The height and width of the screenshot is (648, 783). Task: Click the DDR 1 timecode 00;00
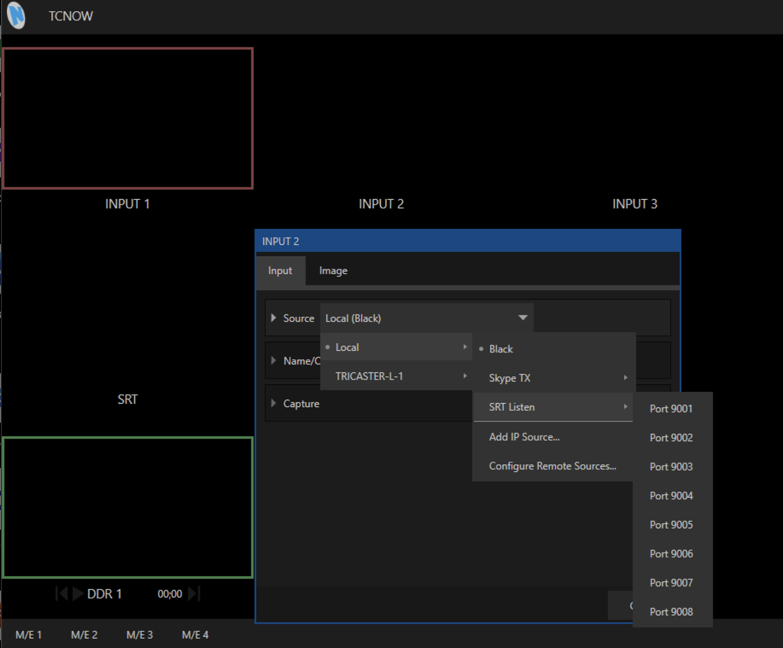[170, 594]
